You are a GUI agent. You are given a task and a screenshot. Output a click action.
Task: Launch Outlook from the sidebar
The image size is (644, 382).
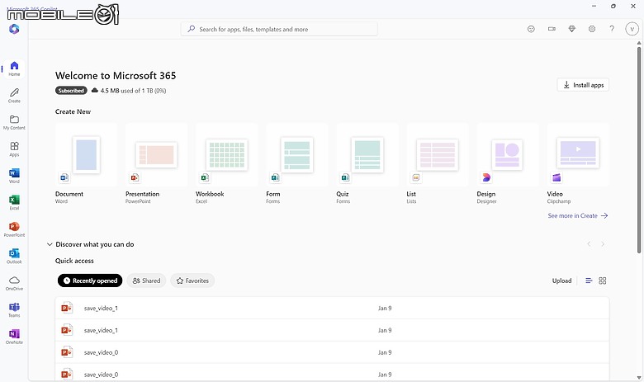pos(14,256)
